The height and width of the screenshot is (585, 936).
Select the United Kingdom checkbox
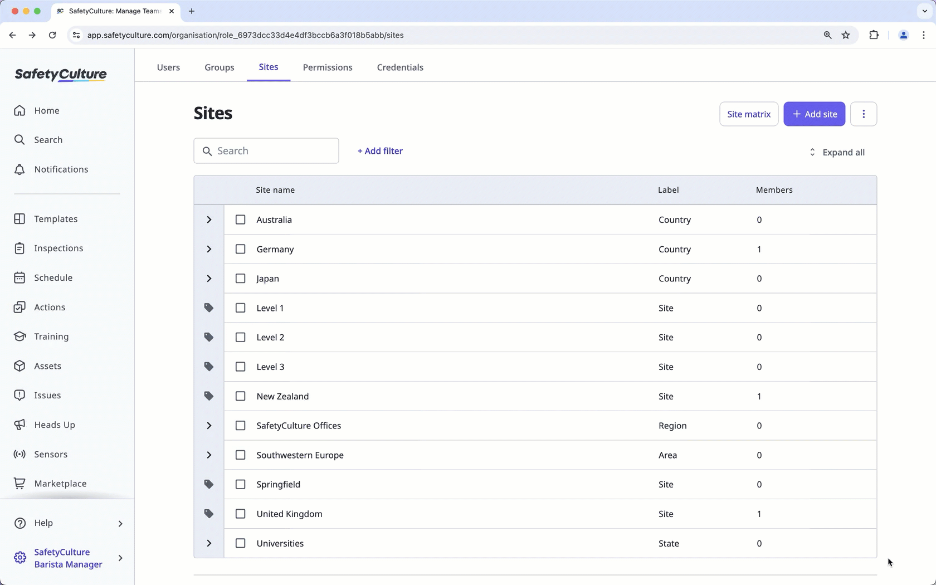240,514
